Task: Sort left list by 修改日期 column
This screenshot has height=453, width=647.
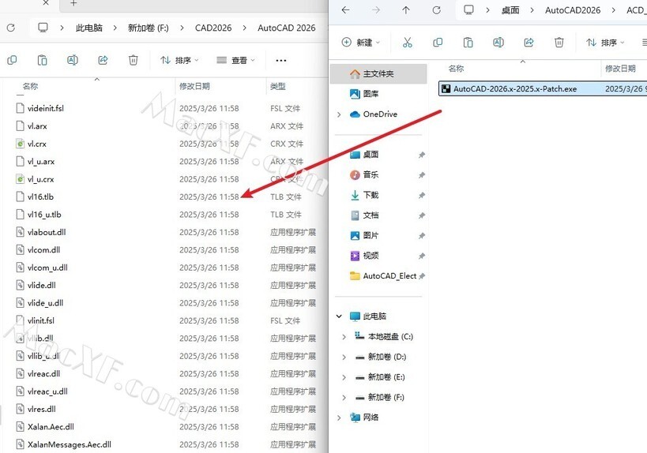Action: click(194, 86)
